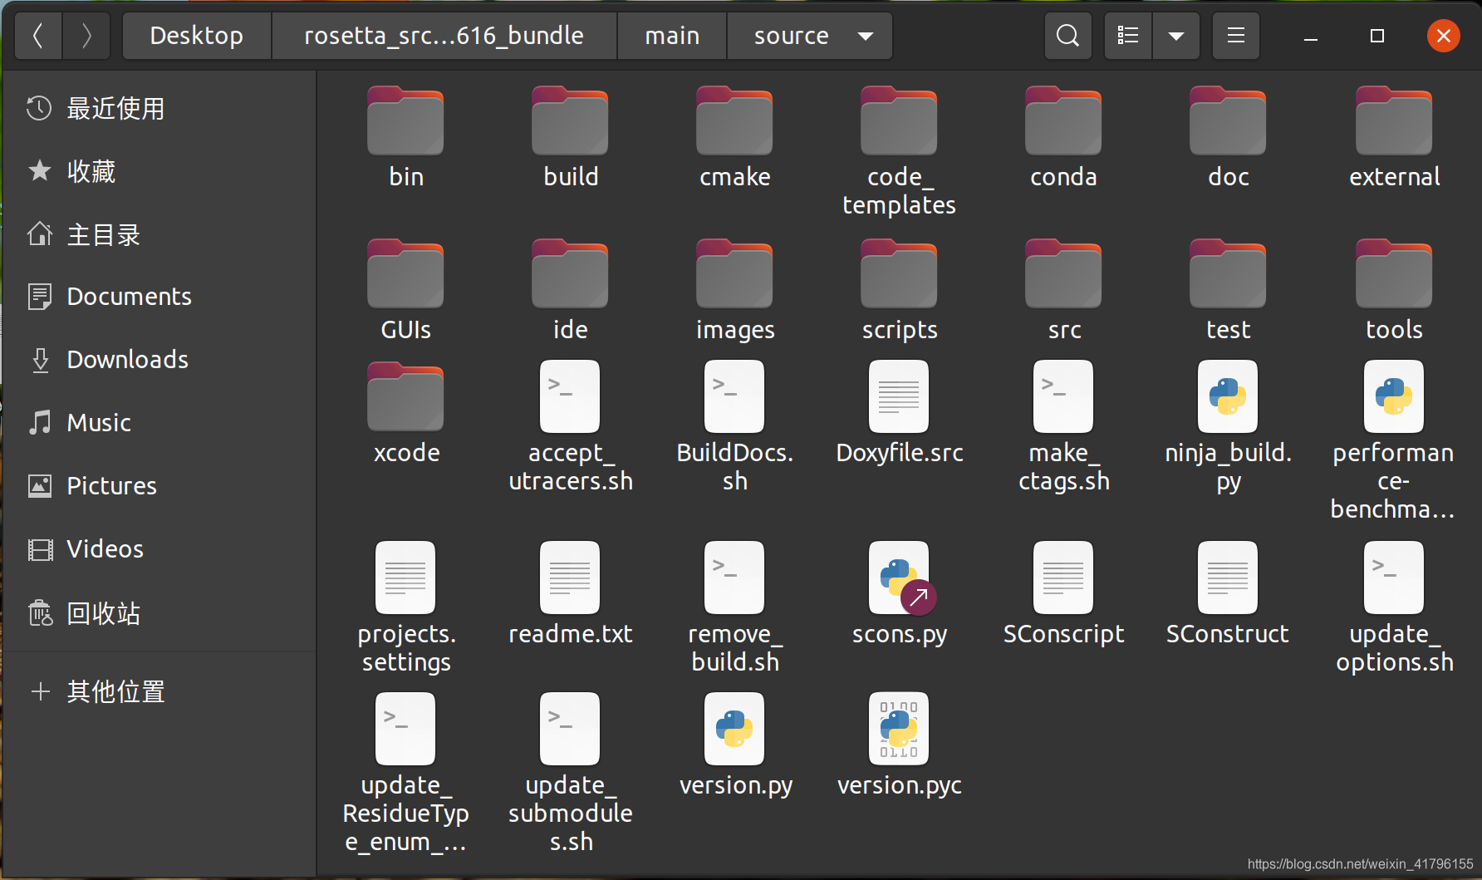
Task: Select the cmake folder icon
Action: 734,121
